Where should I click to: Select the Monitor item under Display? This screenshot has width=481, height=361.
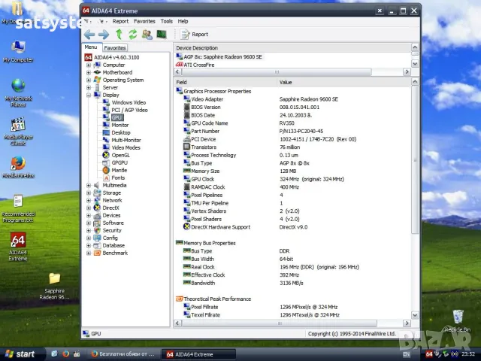[119, 125]
